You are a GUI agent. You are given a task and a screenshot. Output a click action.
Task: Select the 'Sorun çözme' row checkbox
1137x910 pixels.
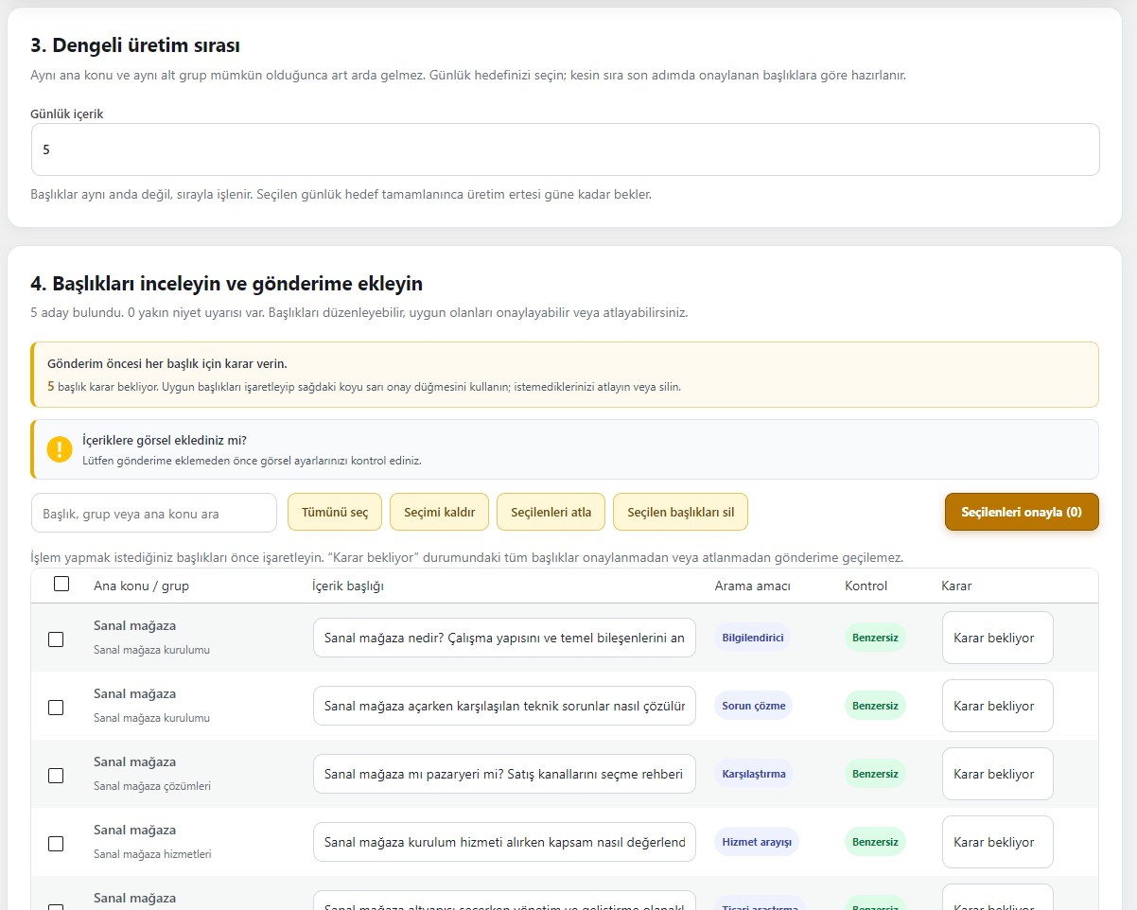pyautogui.click(x=56, y=708)
